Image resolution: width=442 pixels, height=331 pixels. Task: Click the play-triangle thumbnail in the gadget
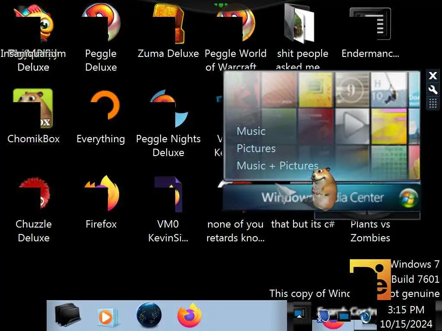[x=352, y=126]
